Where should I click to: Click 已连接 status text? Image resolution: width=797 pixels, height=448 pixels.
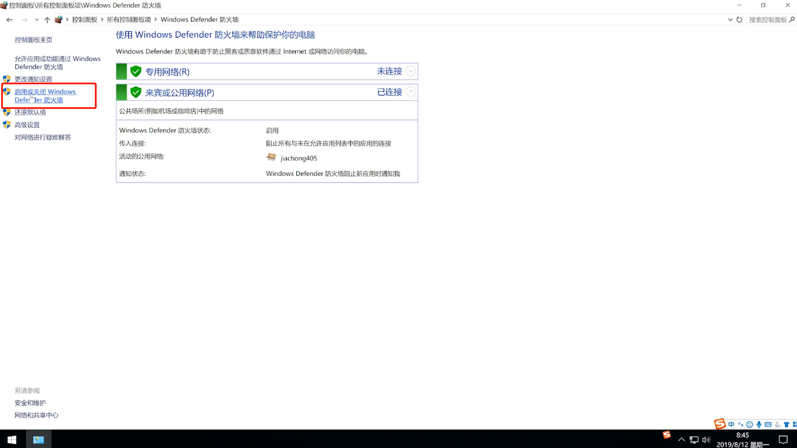[389, 92]
